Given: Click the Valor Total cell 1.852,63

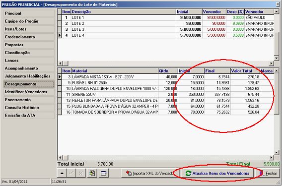Looking at the screenshot, I should point(245,89).
